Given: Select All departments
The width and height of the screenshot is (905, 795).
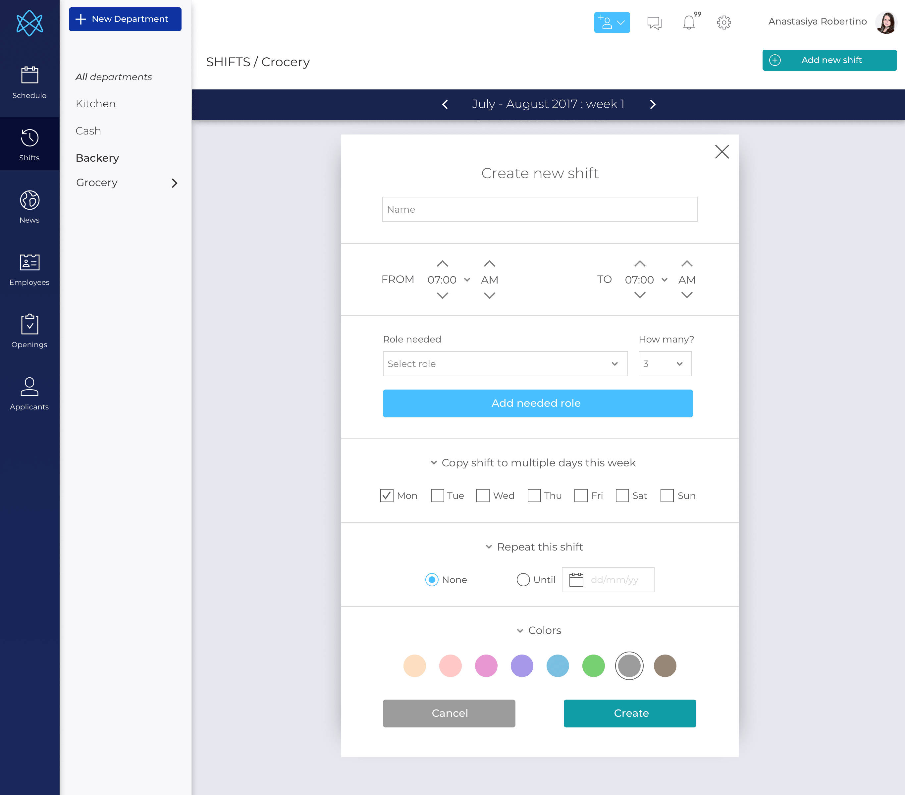Looking at the screenshot, I should pos(114,77).
